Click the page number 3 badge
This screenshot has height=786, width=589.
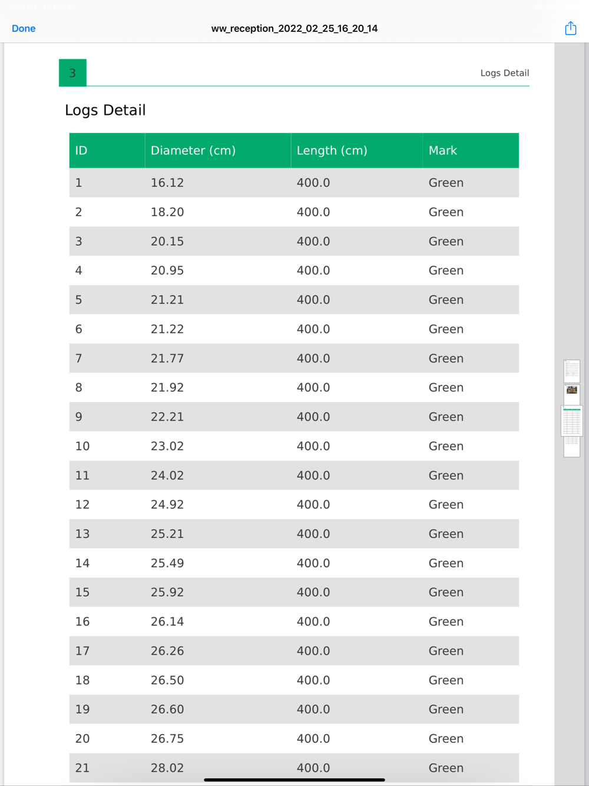[72, 73]
